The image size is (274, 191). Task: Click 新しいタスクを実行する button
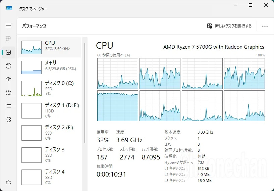tap(229, 26)
